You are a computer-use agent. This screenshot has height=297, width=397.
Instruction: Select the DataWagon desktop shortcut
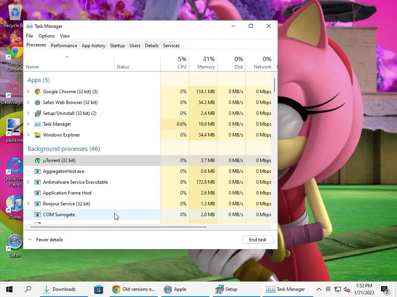click(13, 92)
